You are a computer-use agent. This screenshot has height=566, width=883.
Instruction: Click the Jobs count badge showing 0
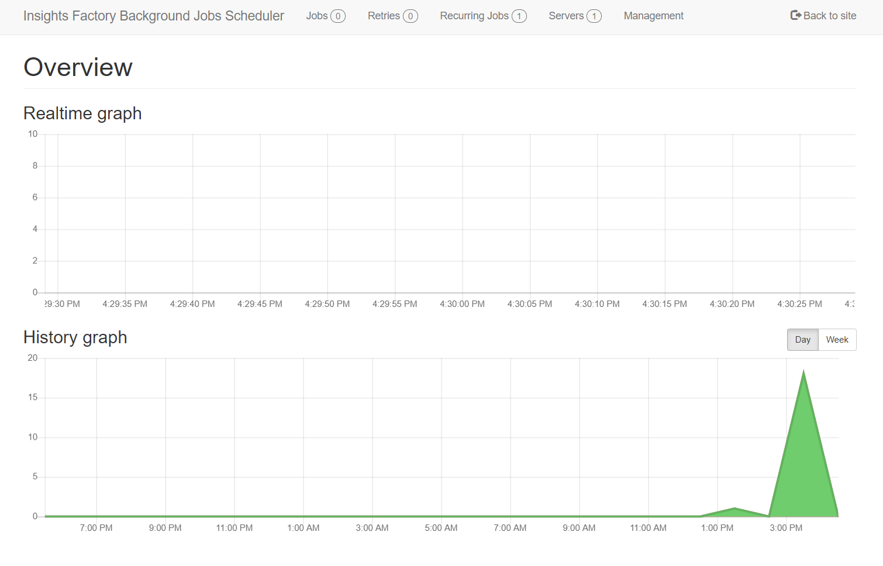(x=338, y=16)
